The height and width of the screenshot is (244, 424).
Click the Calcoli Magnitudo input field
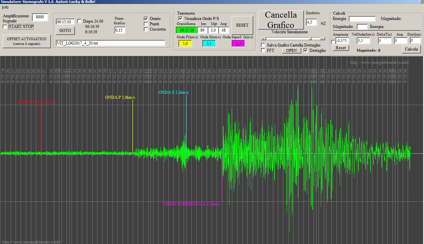(362, 27)
